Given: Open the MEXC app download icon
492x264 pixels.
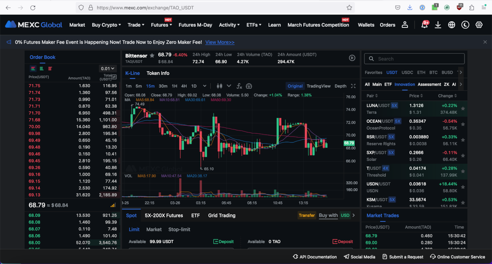Looking at the screenshot, I should coord(438,25).
